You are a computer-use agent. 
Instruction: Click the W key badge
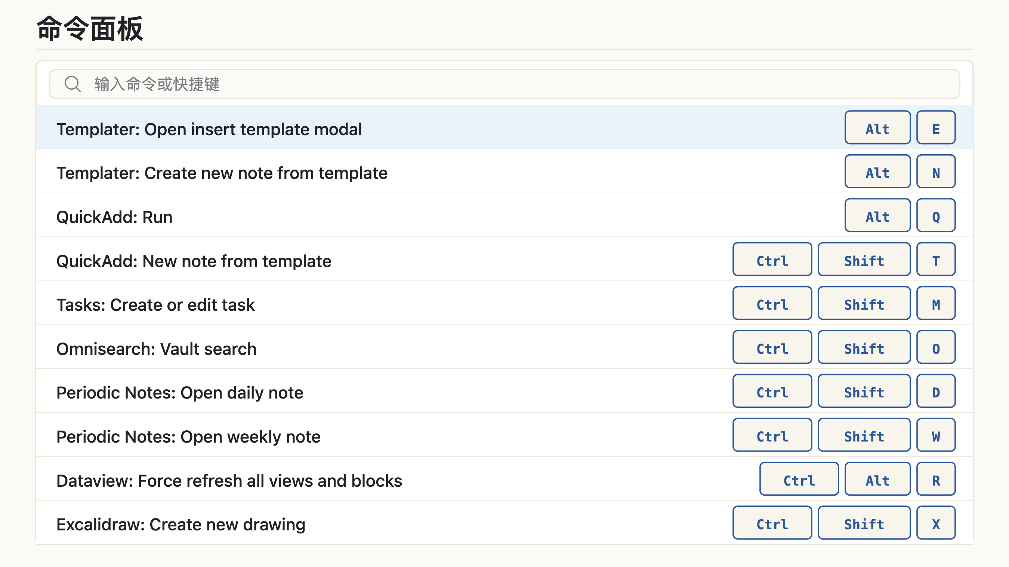936,434
